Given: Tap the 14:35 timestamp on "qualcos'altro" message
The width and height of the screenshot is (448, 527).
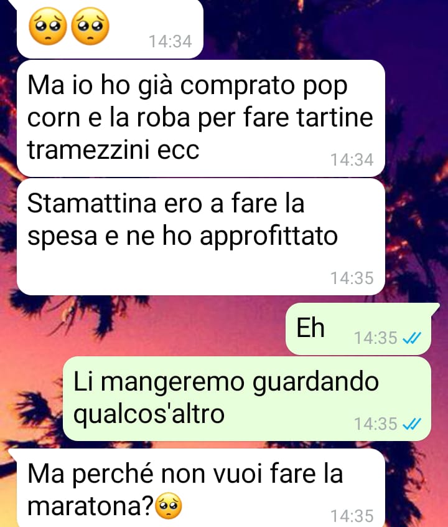Looking at the screenshot, I should point(376,424).
